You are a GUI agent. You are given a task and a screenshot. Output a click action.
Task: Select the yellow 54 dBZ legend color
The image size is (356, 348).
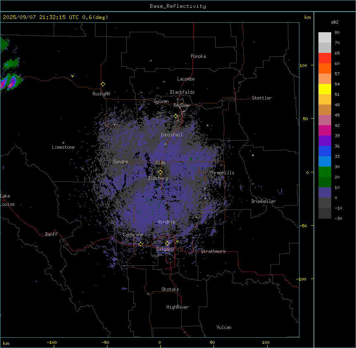[325, 89]
